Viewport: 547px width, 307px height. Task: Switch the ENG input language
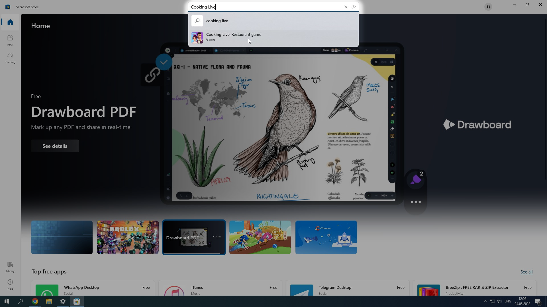coord(508,301)
